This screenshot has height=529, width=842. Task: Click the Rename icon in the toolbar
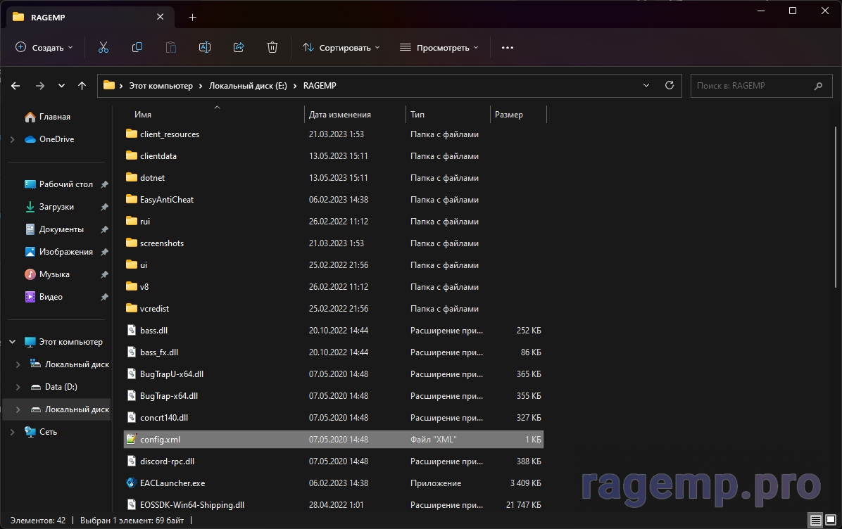click(x=205, y=47)
